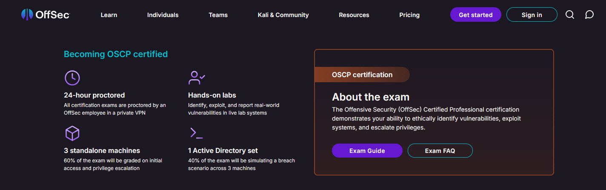606x190 pixels.
Task: Click the terminal prompt icon above Active Directory set
Action: 196,133
